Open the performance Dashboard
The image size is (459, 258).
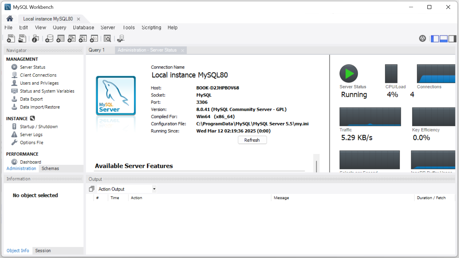(x=30, y=162)
